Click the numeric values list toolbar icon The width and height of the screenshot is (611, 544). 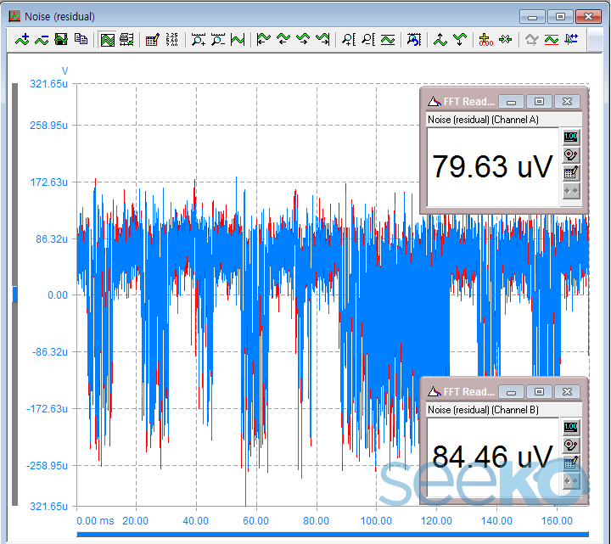(171, 39)
